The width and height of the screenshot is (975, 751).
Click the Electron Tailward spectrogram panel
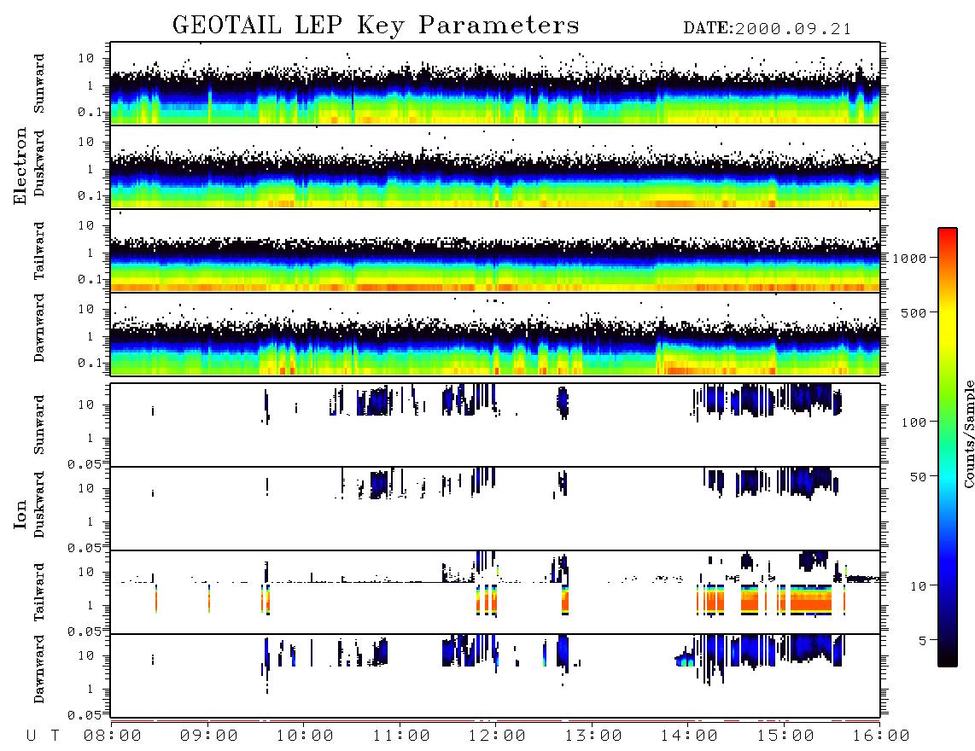pos(495,251)
